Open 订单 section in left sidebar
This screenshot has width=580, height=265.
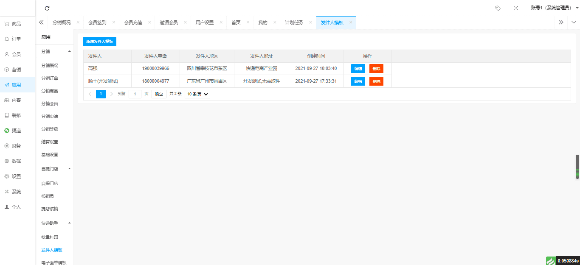[13, 39]
